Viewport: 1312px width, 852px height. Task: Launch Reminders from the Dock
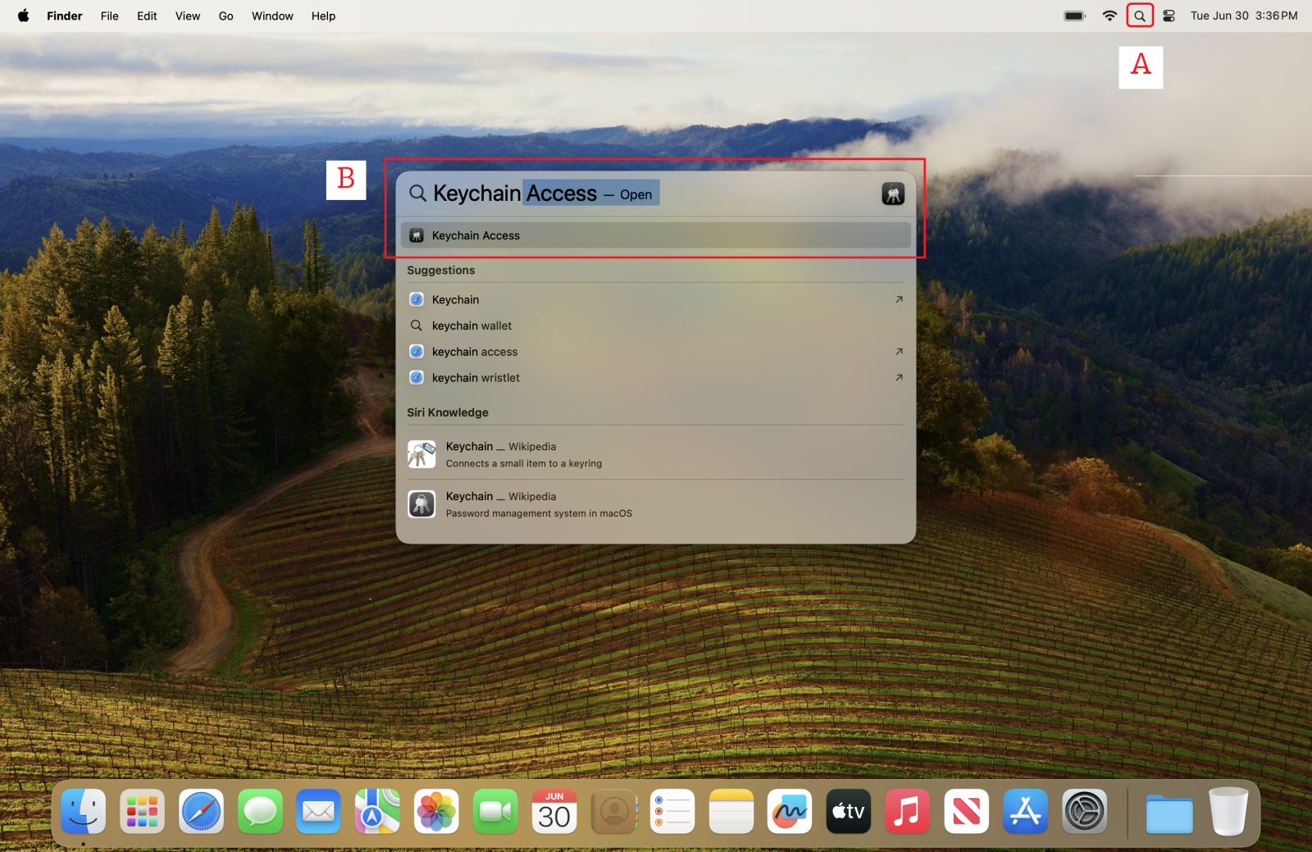pyautogui.click(x=672, y=812)
